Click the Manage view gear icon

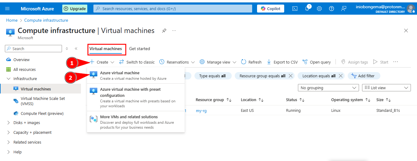click(x=202, y=62)
